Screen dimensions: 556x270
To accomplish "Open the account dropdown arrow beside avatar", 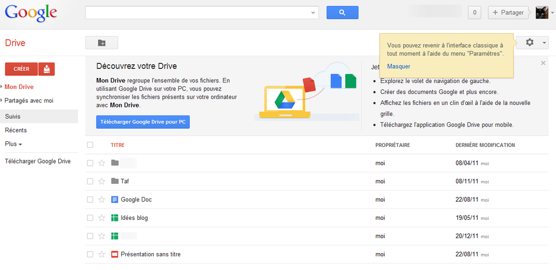I will click(x=552, y=13).
